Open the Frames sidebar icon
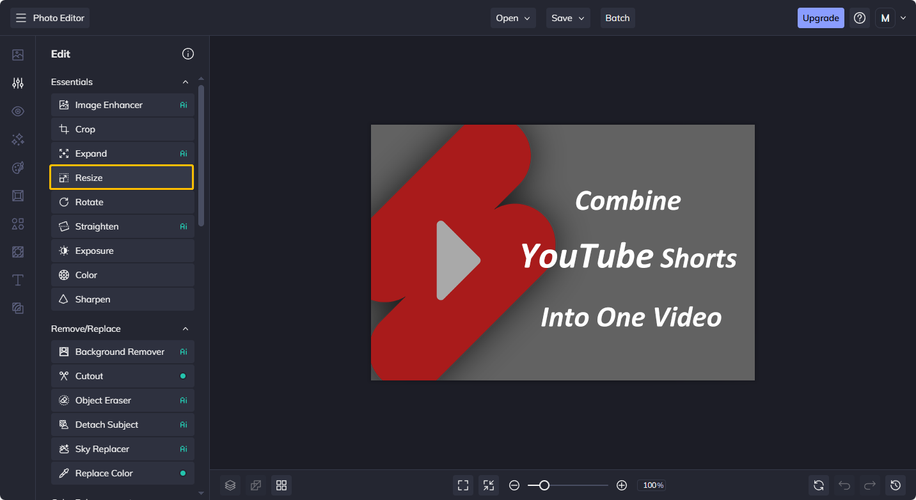The height and width of the screenshot is (500, 916). click(x=18, y=196)
